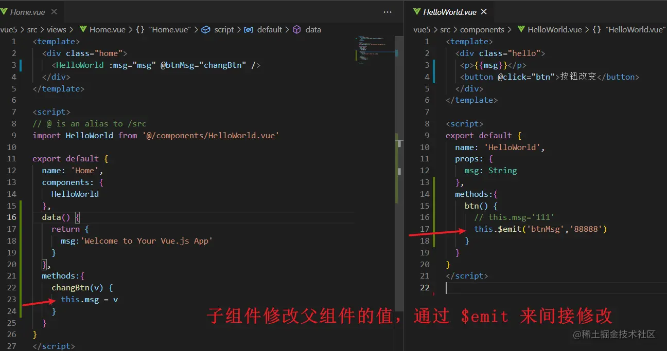This screenshot has width=667, height=351.
Task: Select line number 9 in Home.vue
Action: pos(14,136)
